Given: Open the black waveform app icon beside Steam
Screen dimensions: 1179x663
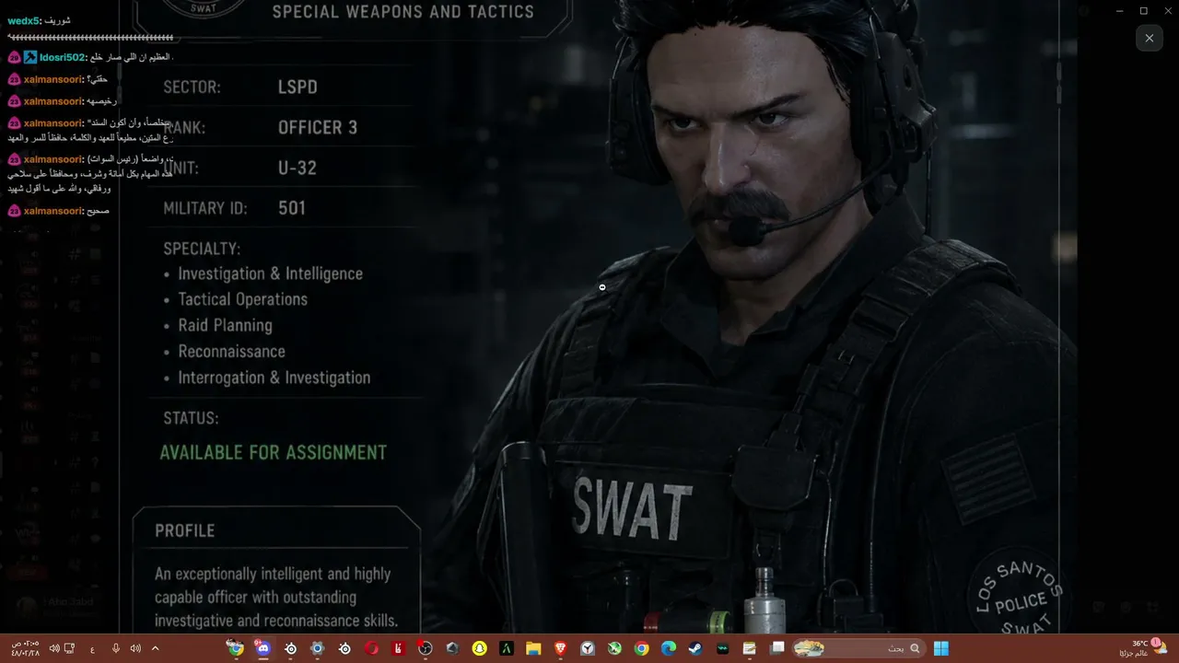Looking at the screenshot, I should pos(722,648).
